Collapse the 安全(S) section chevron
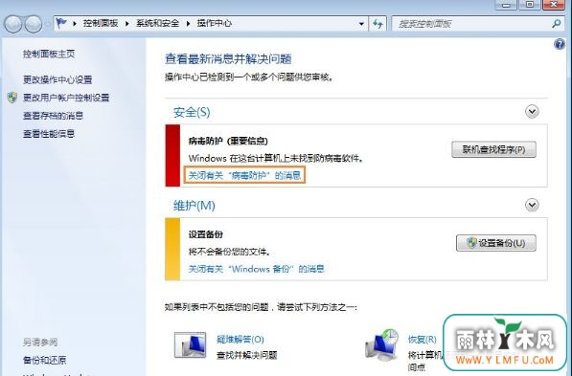The height and width of the screenshot is (376, 572). tap(532, 111)
